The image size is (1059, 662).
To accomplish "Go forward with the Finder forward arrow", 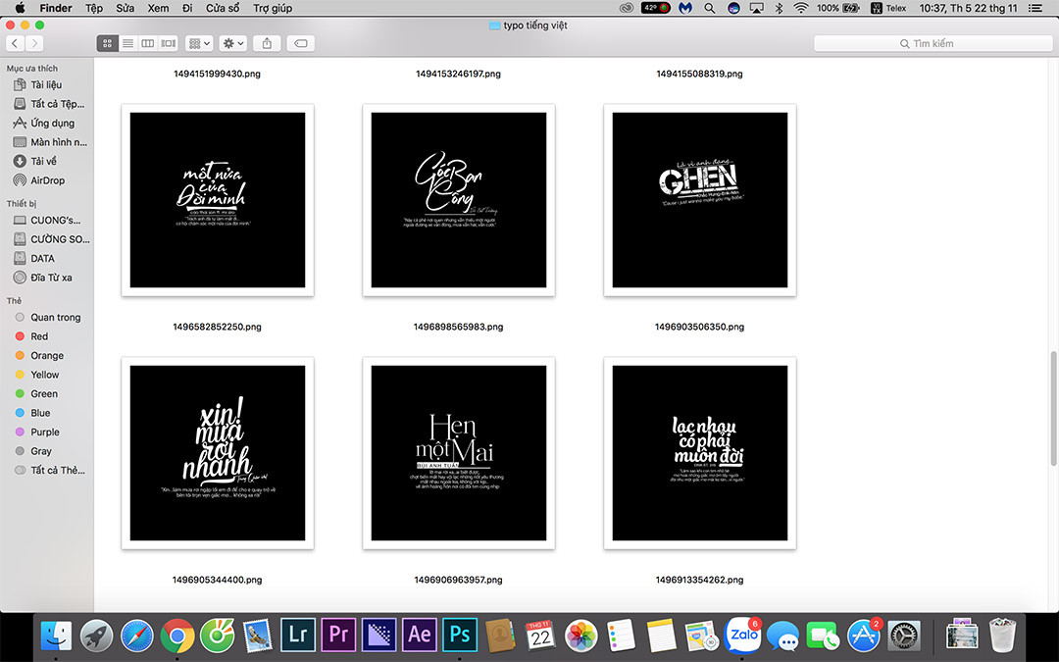I will point(34,43).
